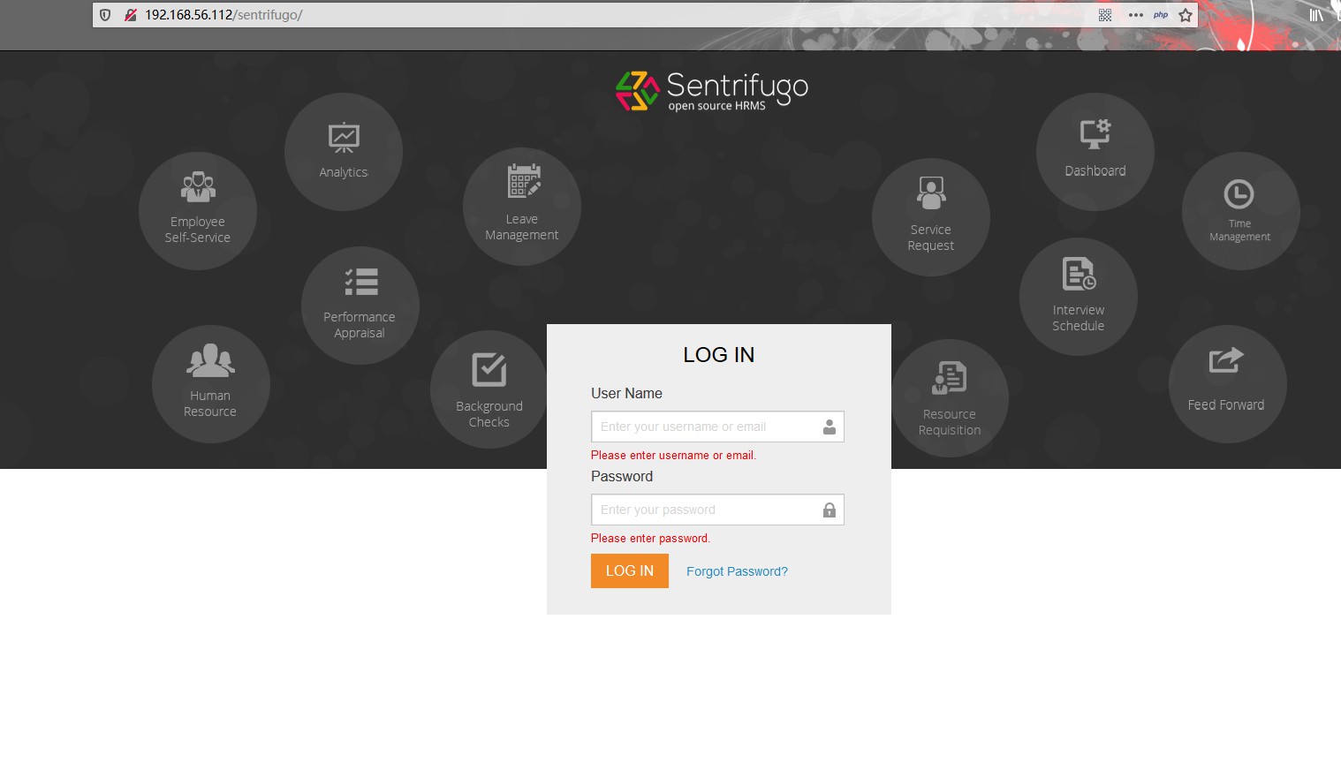Screen dimensions: 1341x763
Task: Open the Service Request module
Action: tap(931, 217)
